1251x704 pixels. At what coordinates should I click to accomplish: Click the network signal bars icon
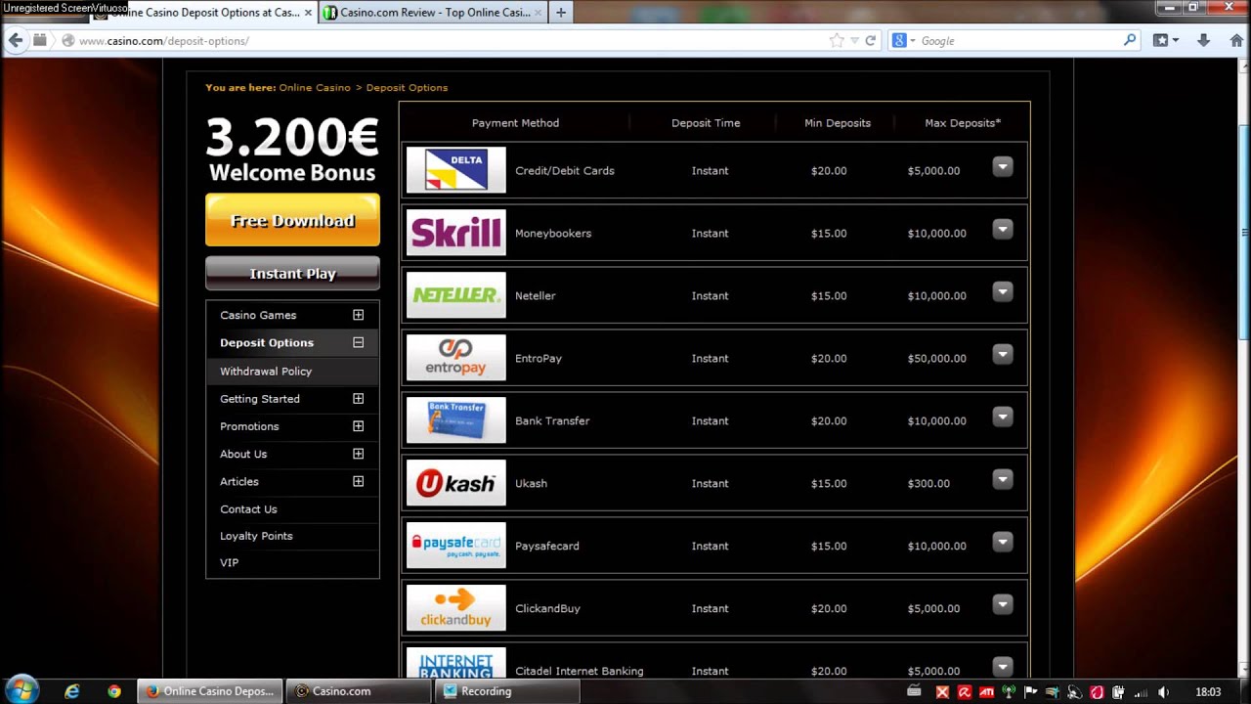[1141, 692]
